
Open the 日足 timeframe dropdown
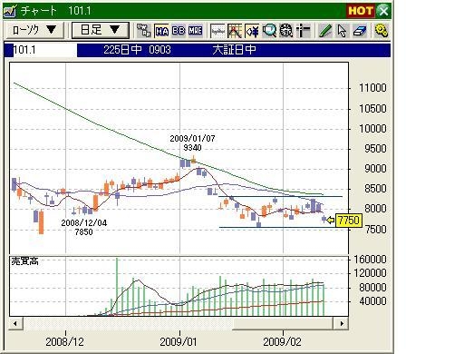coord(101,30)
